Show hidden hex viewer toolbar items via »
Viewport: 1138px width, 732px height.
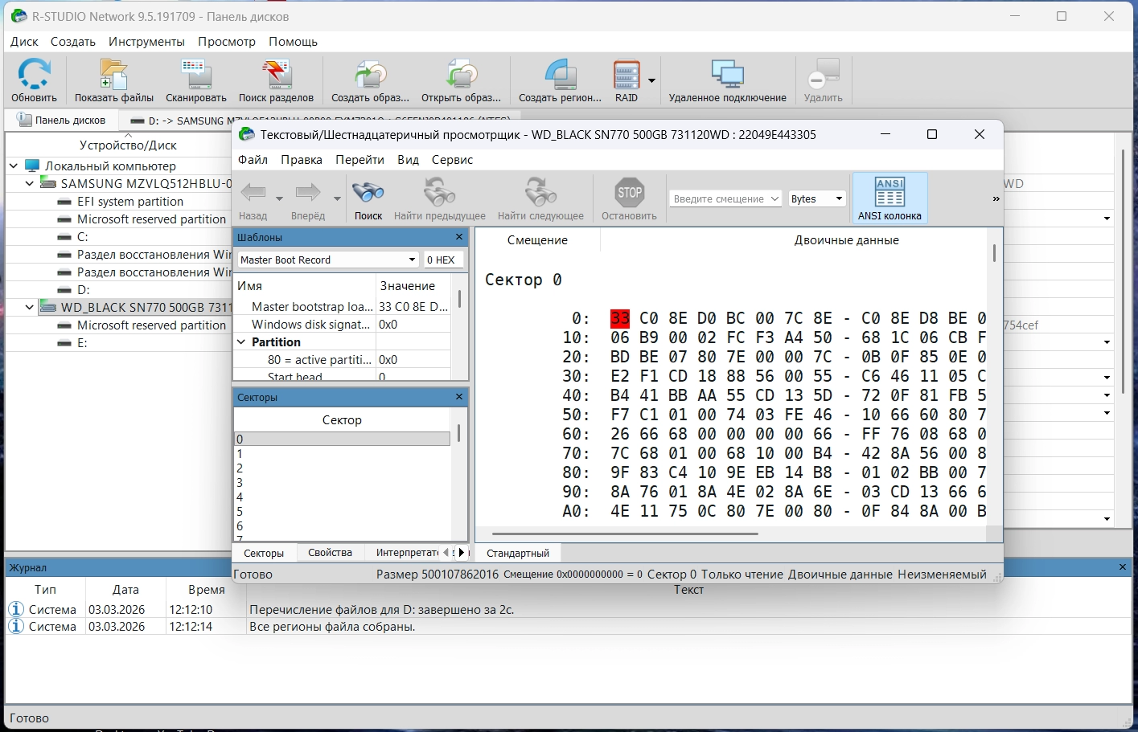click(x=996, y=198)
